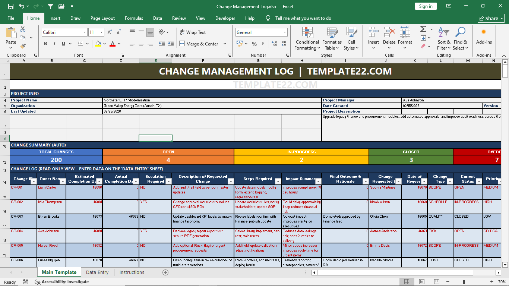
Task: Open the Add-ins button
Action: click(x=484, y=37)
